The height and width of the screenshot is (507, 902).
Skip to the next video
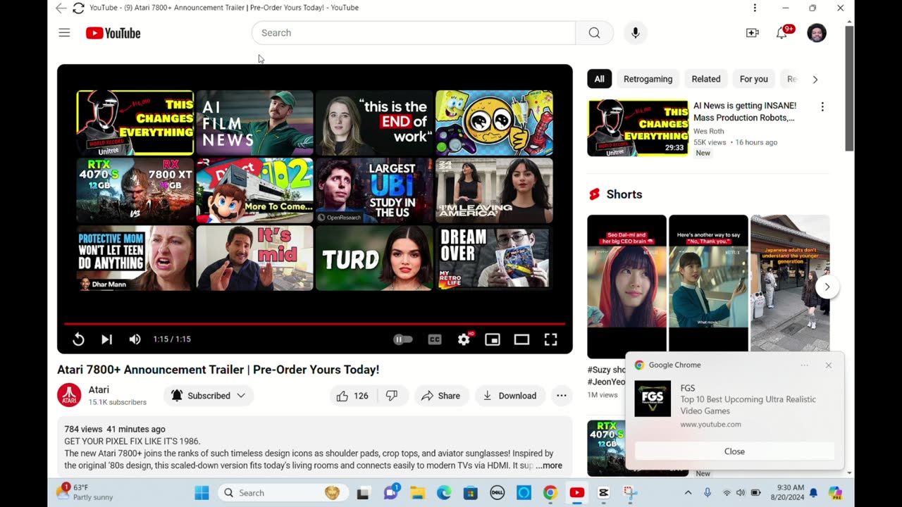coord(106,339)
